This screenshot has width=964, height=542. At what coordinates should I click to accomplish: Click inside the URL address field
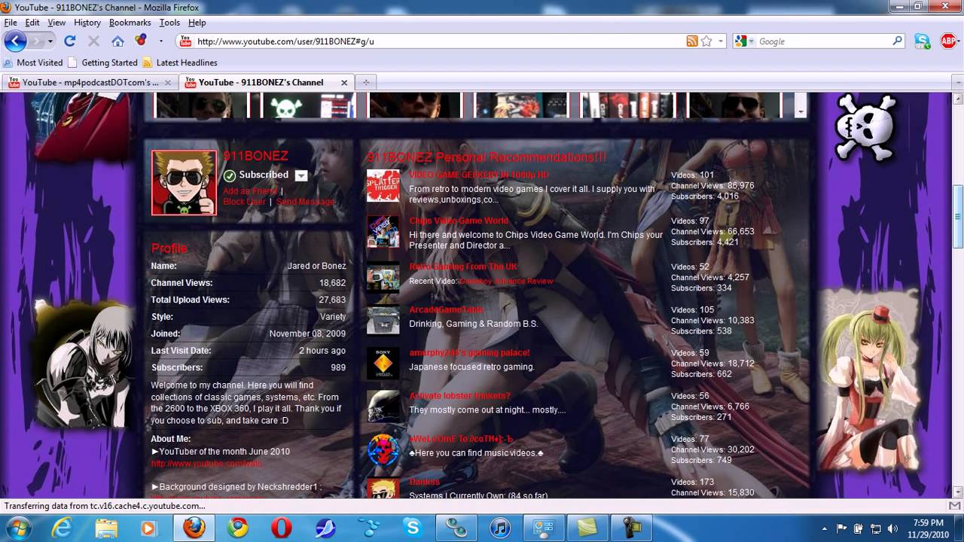point(437,41)
